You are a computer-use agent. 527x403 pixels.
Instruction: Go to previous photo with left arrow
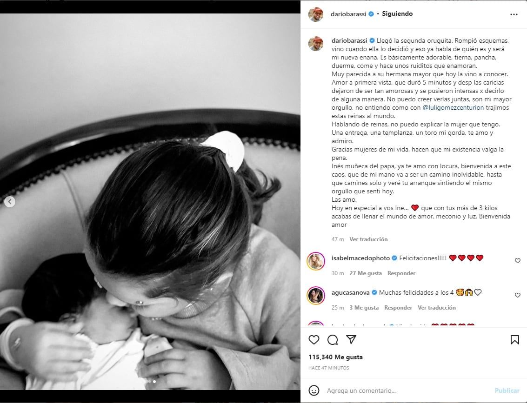tap(10, 202)
